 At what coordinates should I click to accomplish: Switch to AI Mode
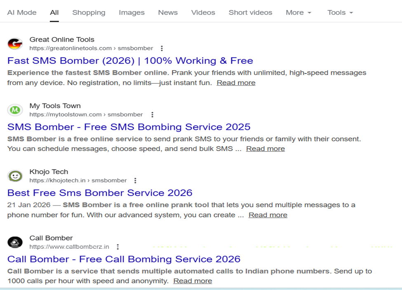click(x=22, y=12)
